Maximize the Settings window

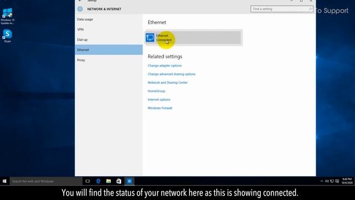tap(301, 1)
